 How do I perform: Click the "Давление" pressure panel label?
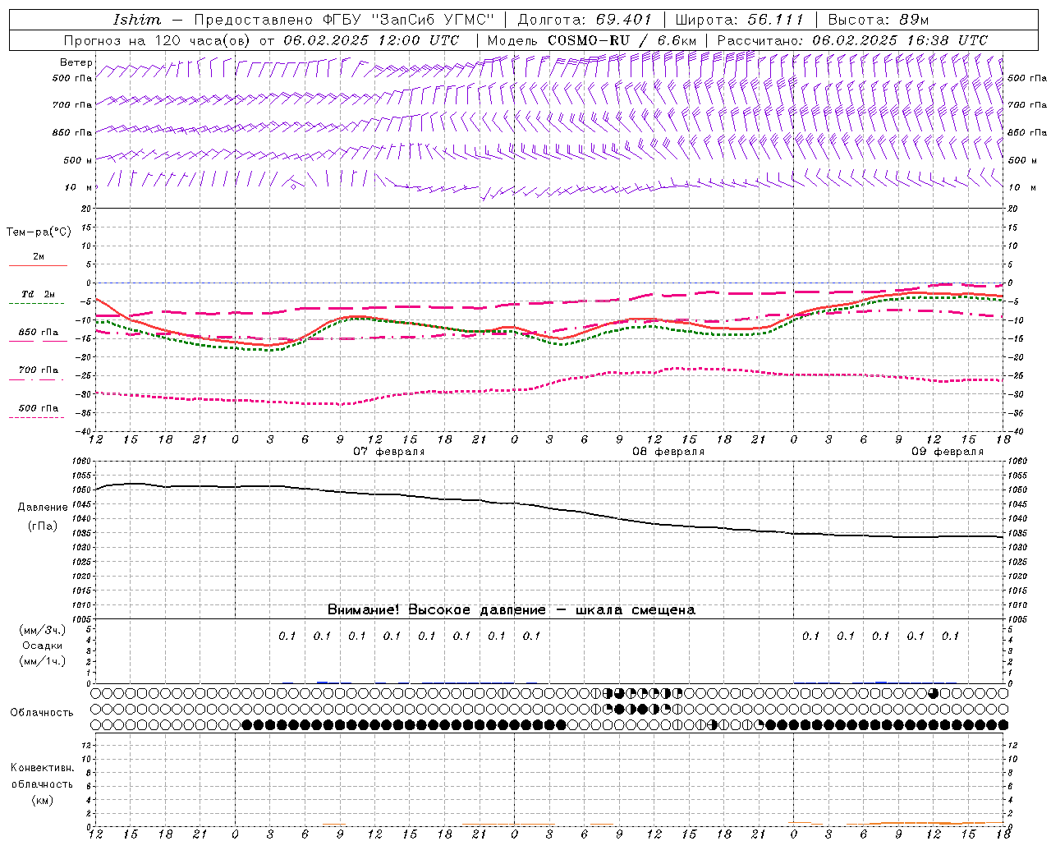(43, 508)
